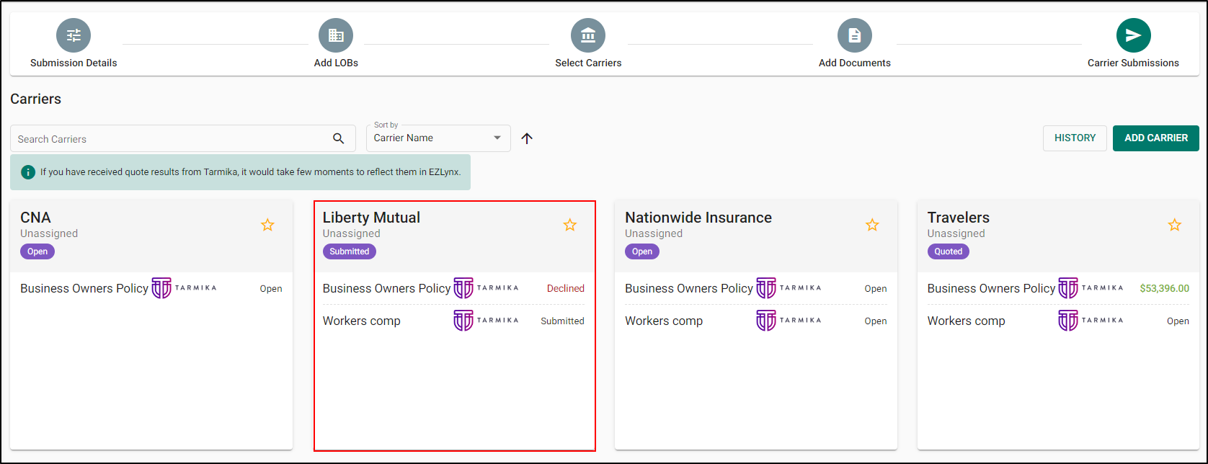This screenshot has height=464, width=1208.
Task: Click Tarmika logo in Nationwide Business Owners Policy
Action: tap(789, 288)
